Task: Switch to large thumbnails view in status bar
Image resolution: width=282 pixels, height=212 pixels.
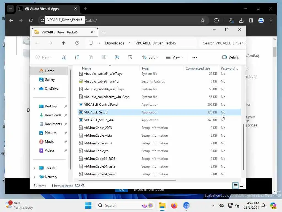Action: point(242,185)
